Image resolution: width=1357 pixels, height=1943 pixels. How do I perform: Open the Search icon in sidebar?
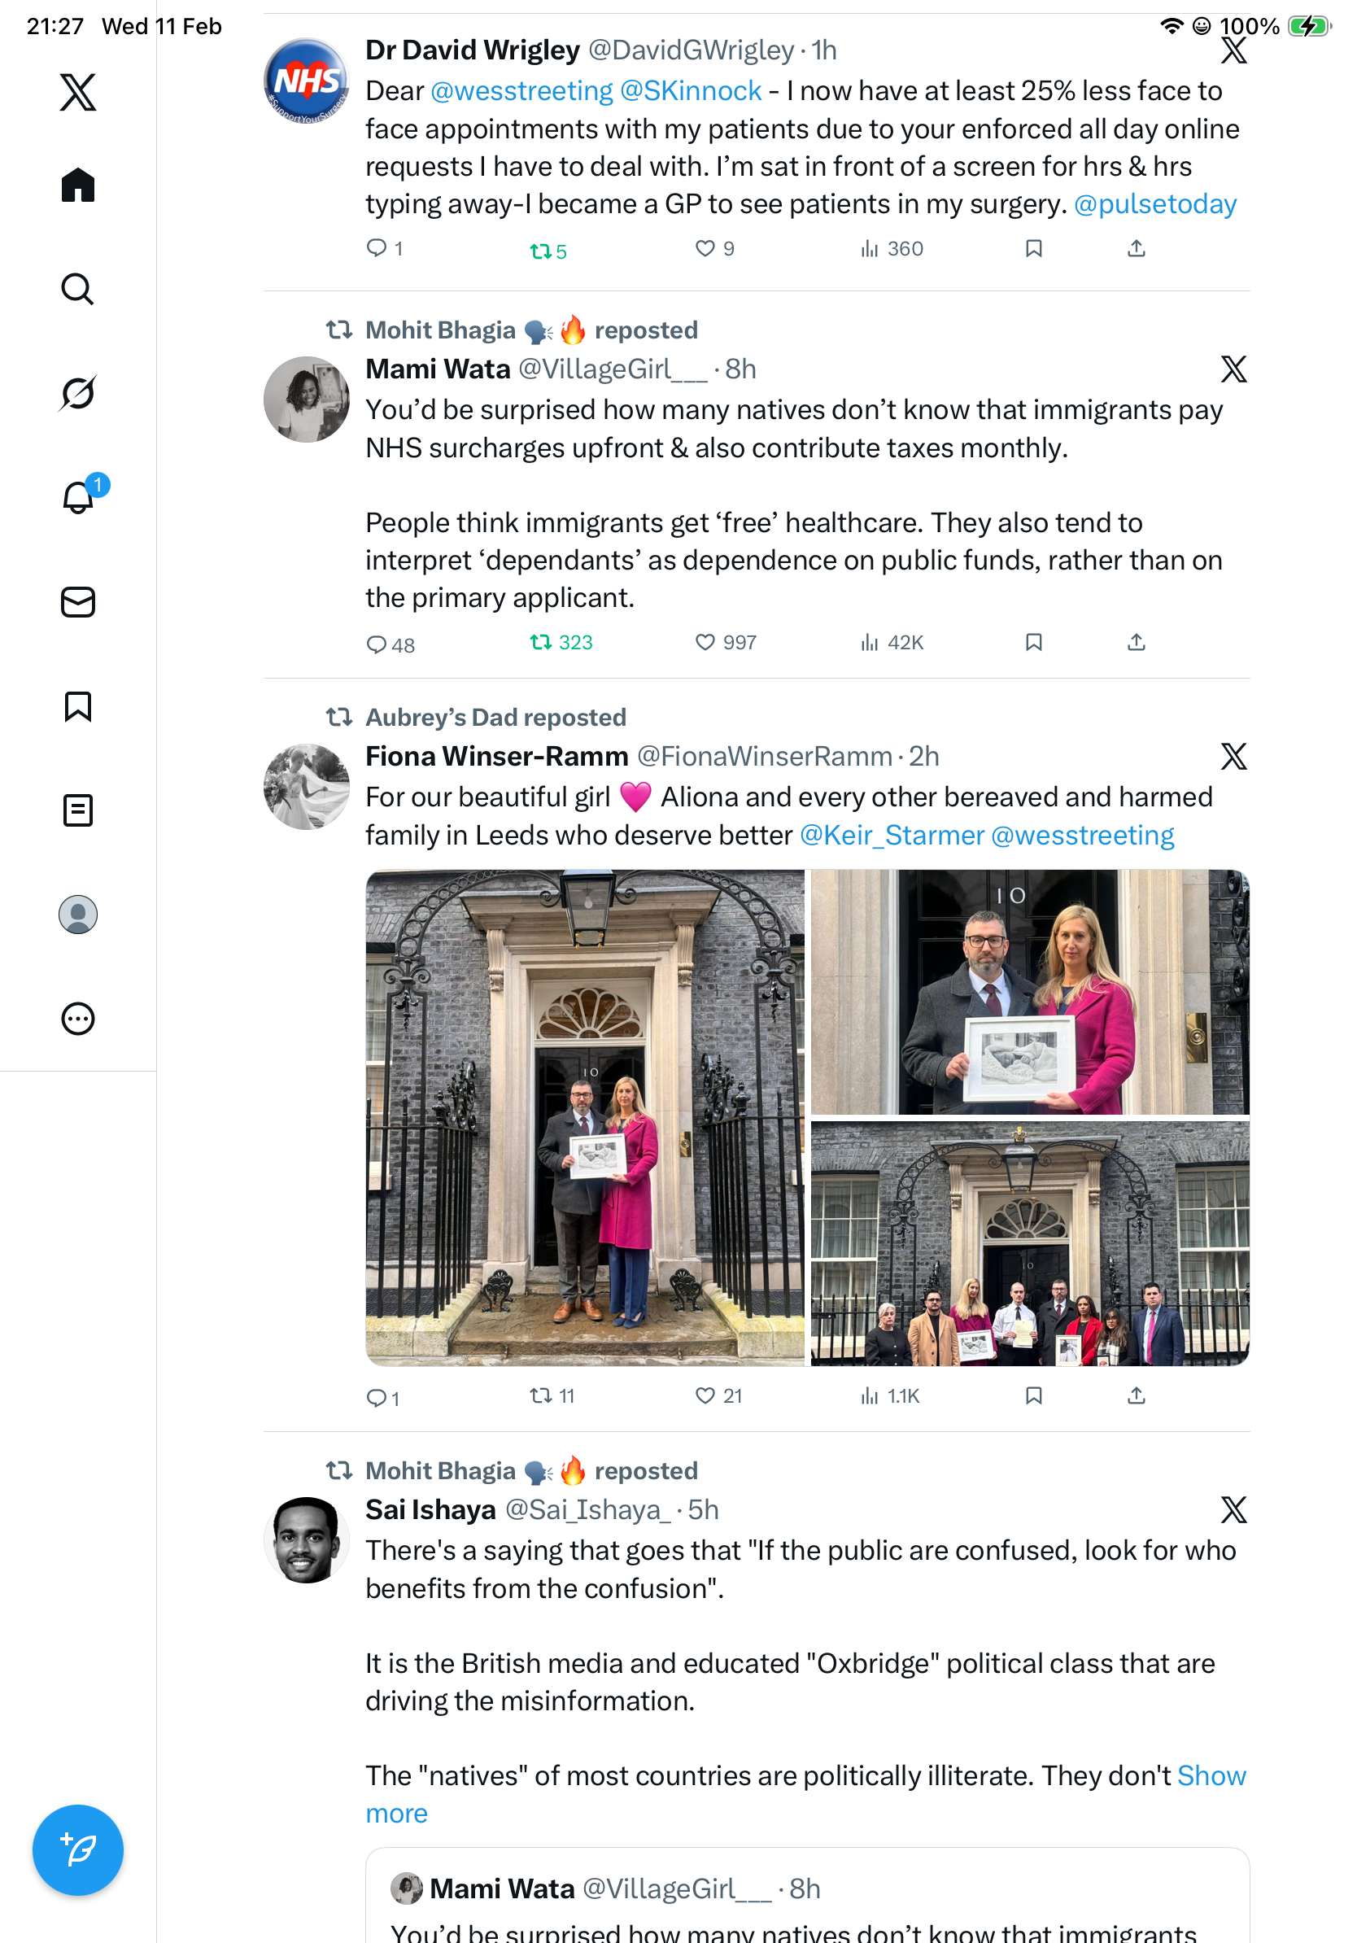click(78, 289)
